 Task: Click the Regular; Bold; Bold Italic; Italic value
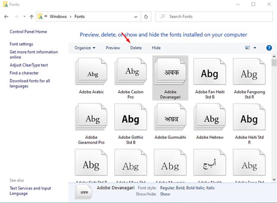pyautogui.click(x=187, y=188)
